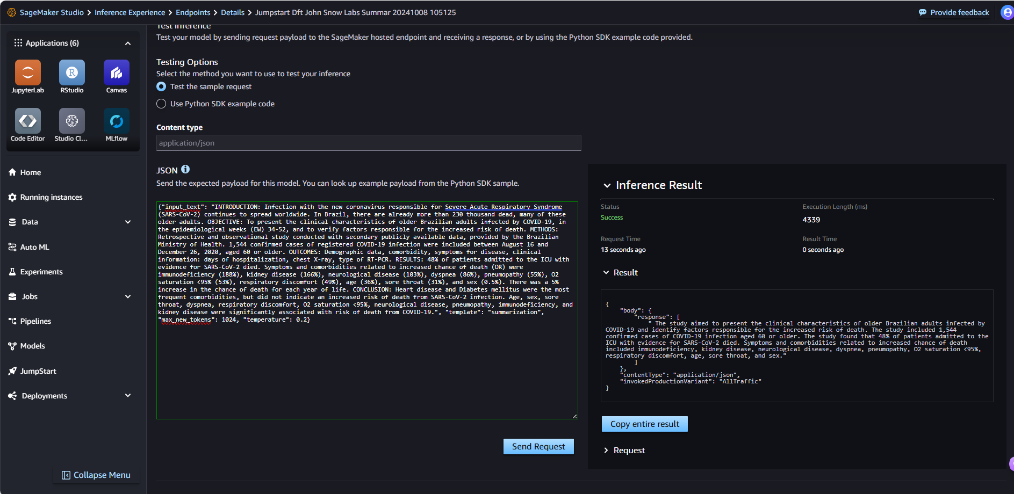The height and width of the screenshot is (494, 1014).
Task: Expand the Request subsection
Action: pos(606,451)
